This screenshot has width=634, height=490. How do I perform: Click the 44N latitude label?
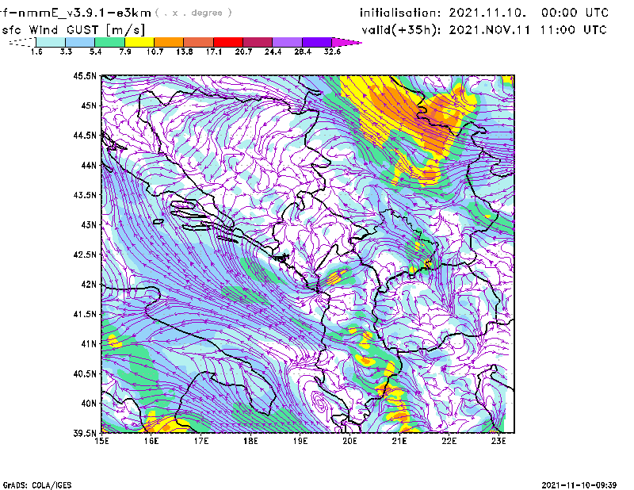coord(89,165)
